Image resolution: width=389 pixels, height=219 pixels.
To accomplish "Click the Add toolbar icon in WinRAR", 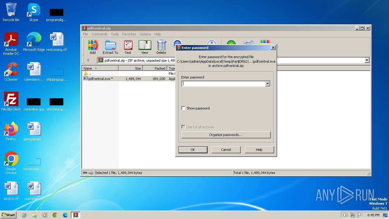I will pos(93,47).
